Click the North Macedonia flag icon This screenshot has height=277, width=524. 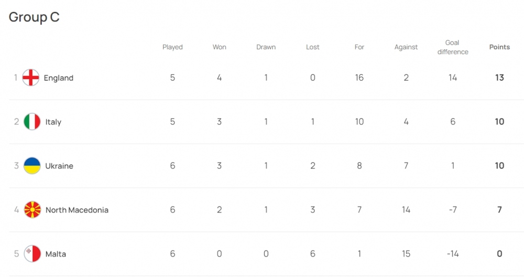click(x=32, y=210)
